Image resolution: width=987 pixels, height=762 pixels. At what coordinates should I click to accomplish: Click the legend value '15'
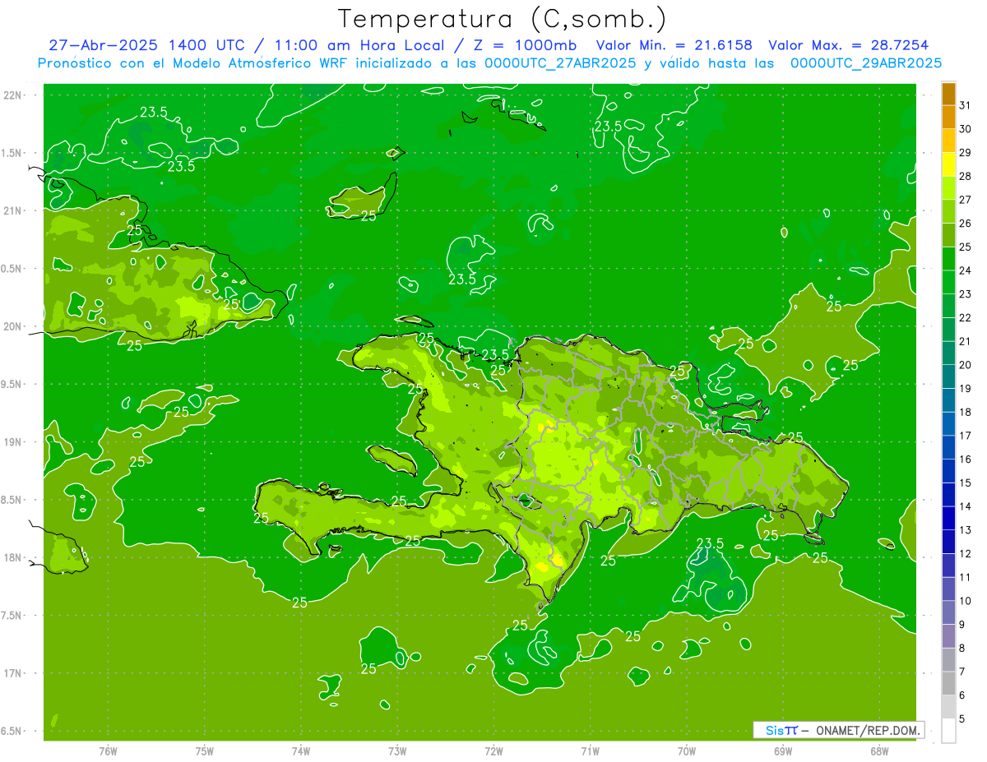(965, 483)
